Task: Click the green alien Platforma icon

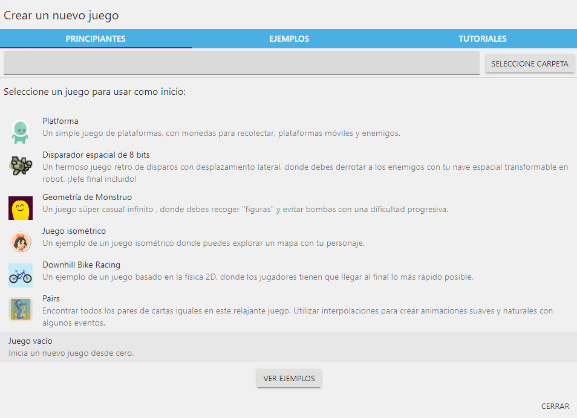Action: [21, 131]
